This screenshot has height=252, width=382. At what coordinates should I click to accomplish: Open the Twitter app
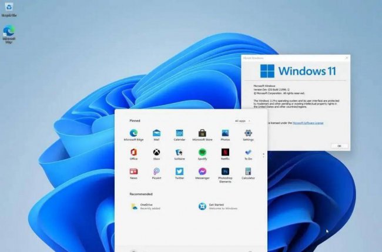pos(179,174)
